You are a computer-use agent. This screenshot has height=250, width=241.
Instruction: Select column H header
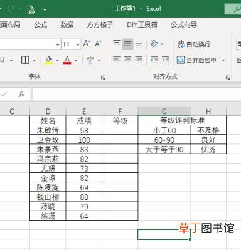[x=208, y=112]
